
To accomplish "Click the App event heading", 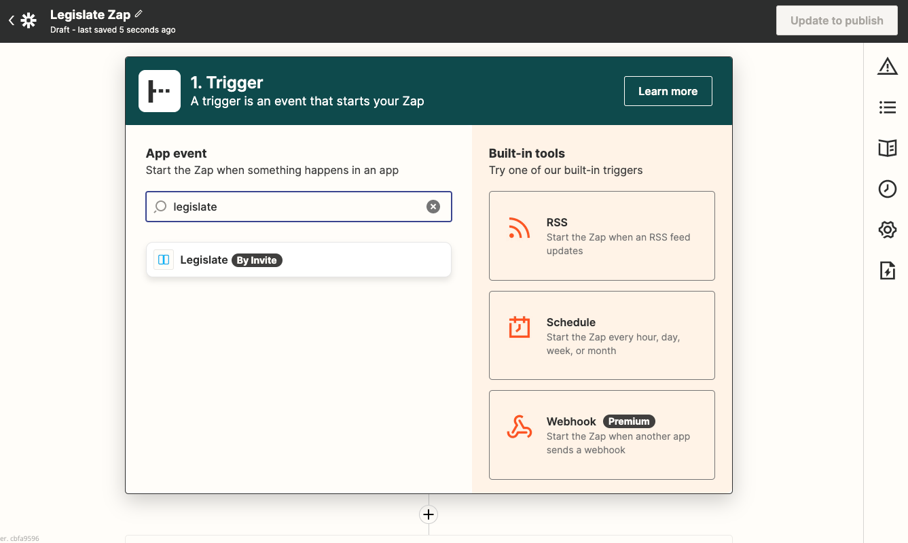I will pyautogui.click(x=176, y=153).
